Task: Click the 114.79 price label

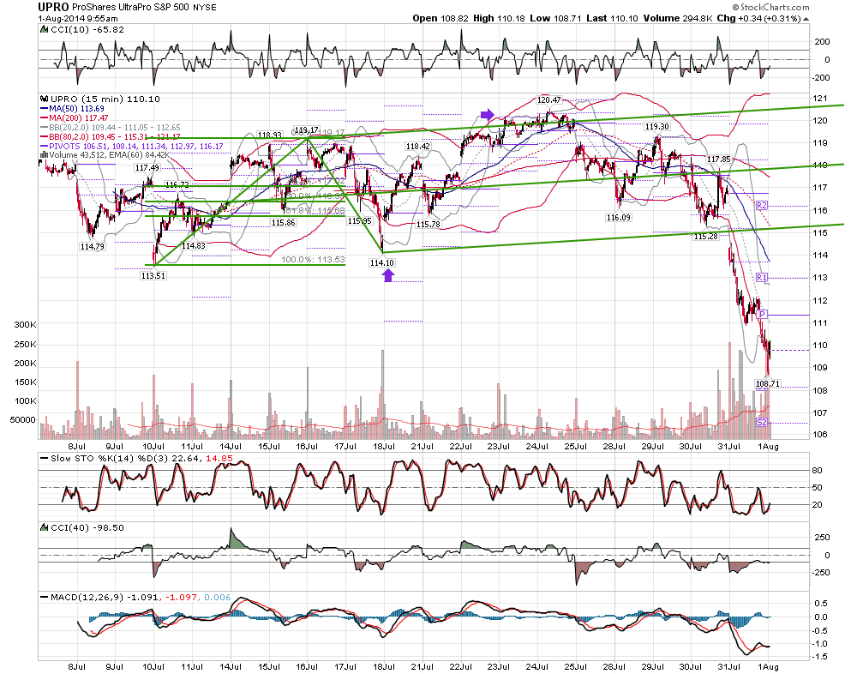Action: [x=92, y=247]
